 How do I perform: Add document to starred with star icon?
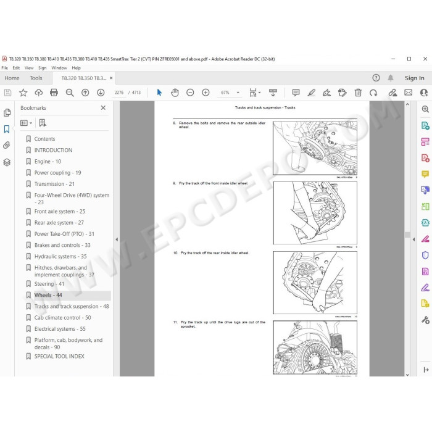[23, 93]
